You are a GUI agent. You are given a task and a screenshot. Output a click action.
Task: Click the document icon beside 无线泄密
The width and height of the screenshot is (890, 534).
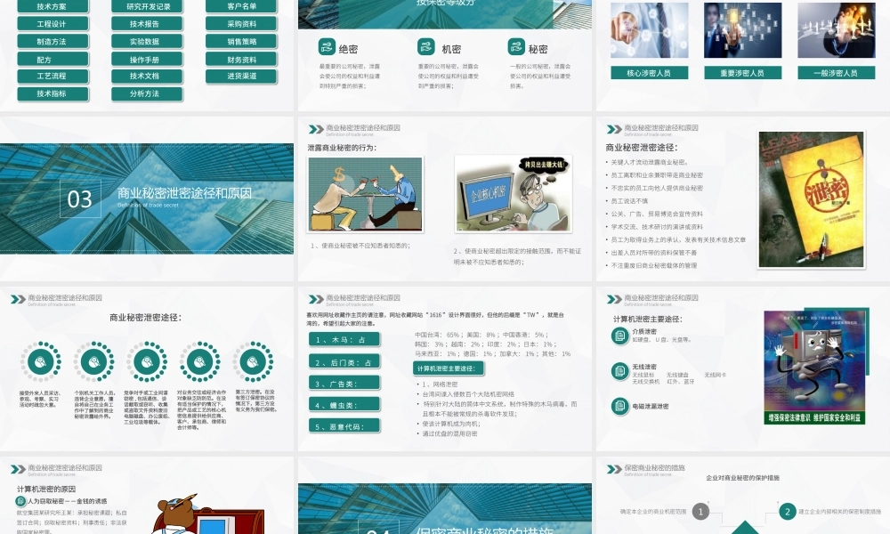(620, 370)
